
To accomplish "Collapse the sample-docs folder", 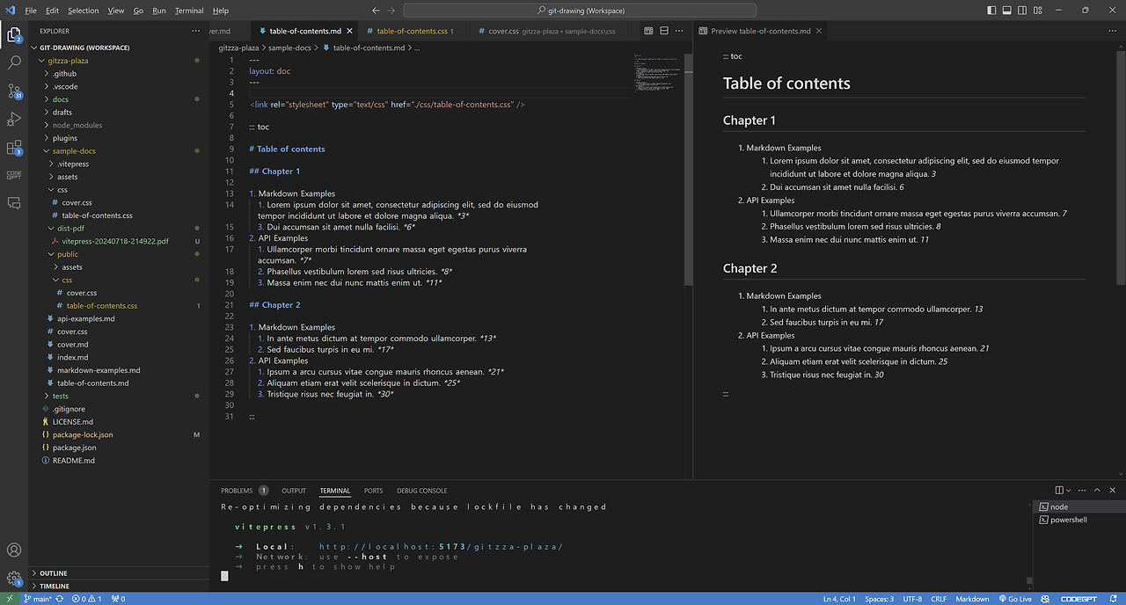I will point(74,151).
